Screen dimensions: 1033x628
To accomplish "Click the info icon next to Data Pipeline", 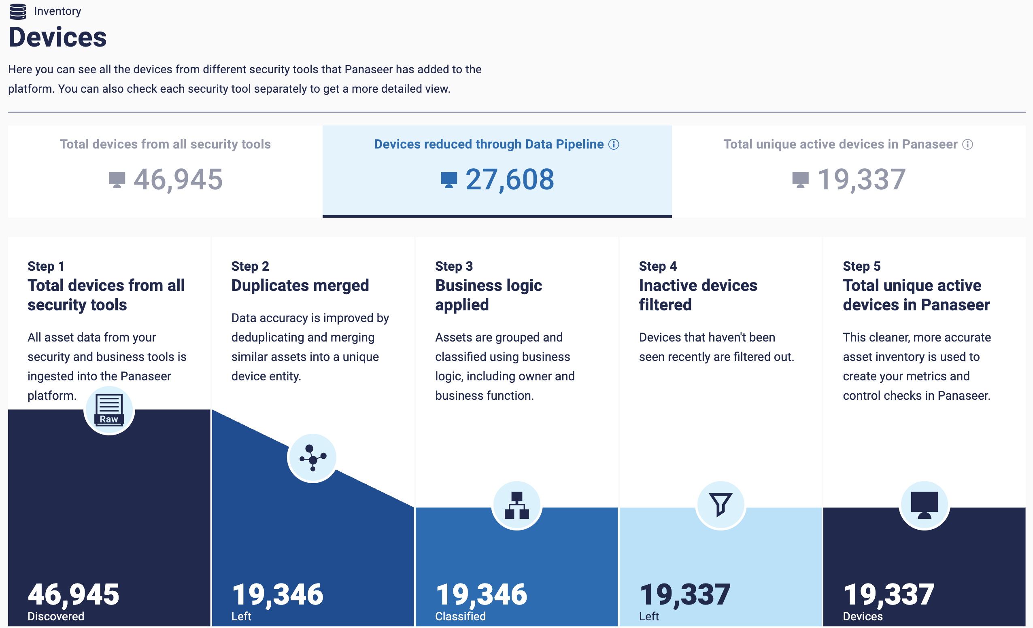I will (x=614, y=144).
